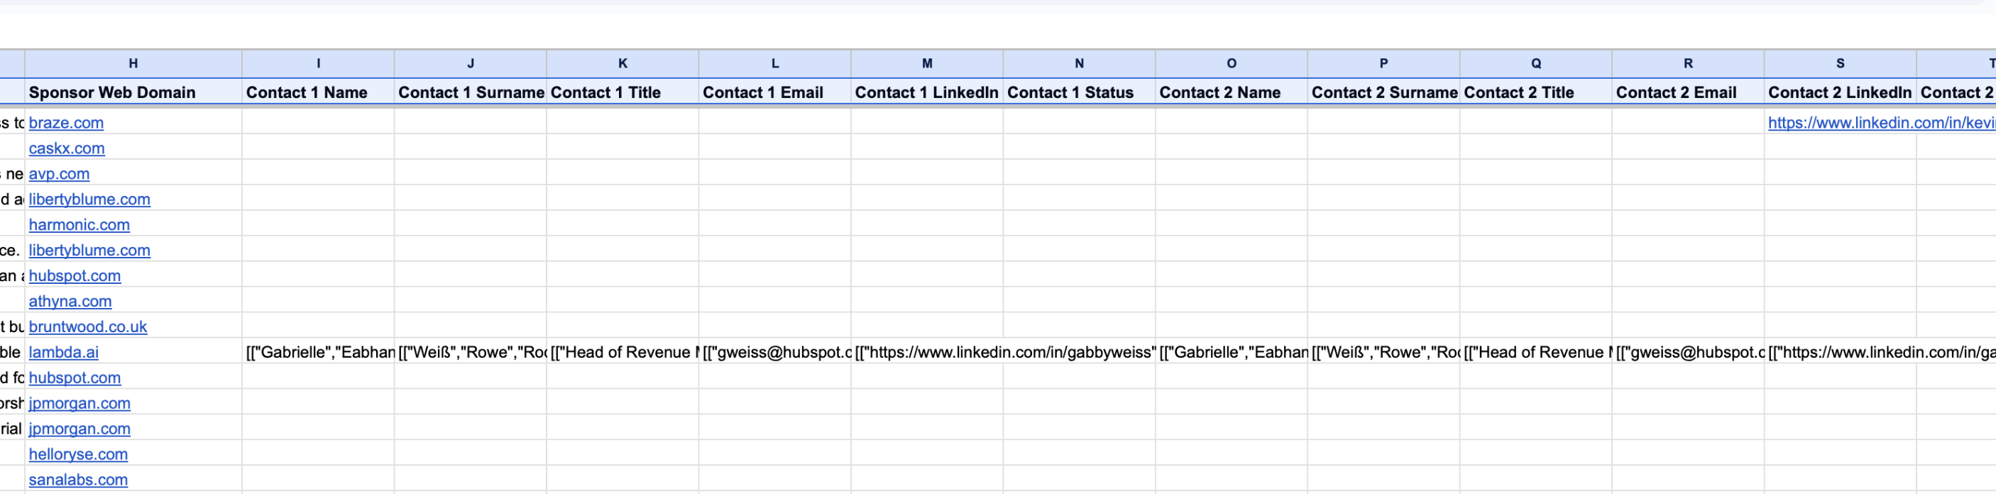The height and width of the screenshot is (494, 1996).
Task: Click the 'Contact 1 LinkedIn' header cell
Action: coord(927,92)
